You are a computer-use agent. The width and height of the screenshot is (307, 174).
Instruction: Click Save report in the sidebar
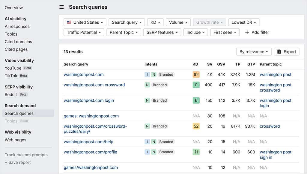[x=17, y=162]
